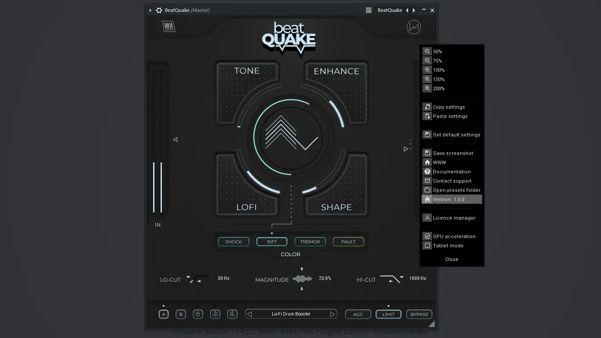Screen dimensions: 601x338
Task: Click the detailed settings grid icon in title bar
Action: tap(368, 10)
